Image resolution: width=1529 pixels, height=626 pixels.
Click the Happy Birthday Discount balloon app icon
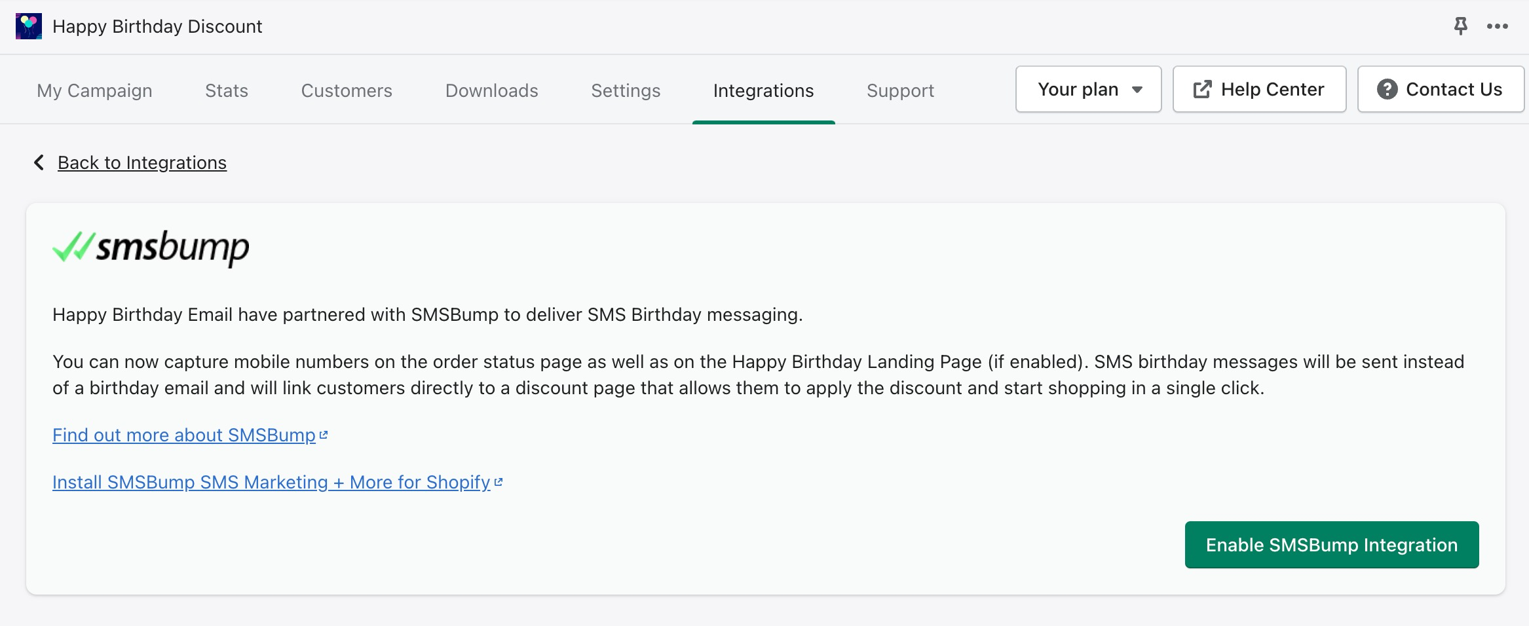(x=29, y=26)
